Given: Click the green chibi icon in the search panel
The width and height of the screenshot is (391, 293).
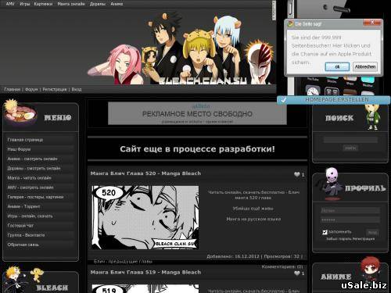Looking at the screenshot, I should (x=372, y=116).
